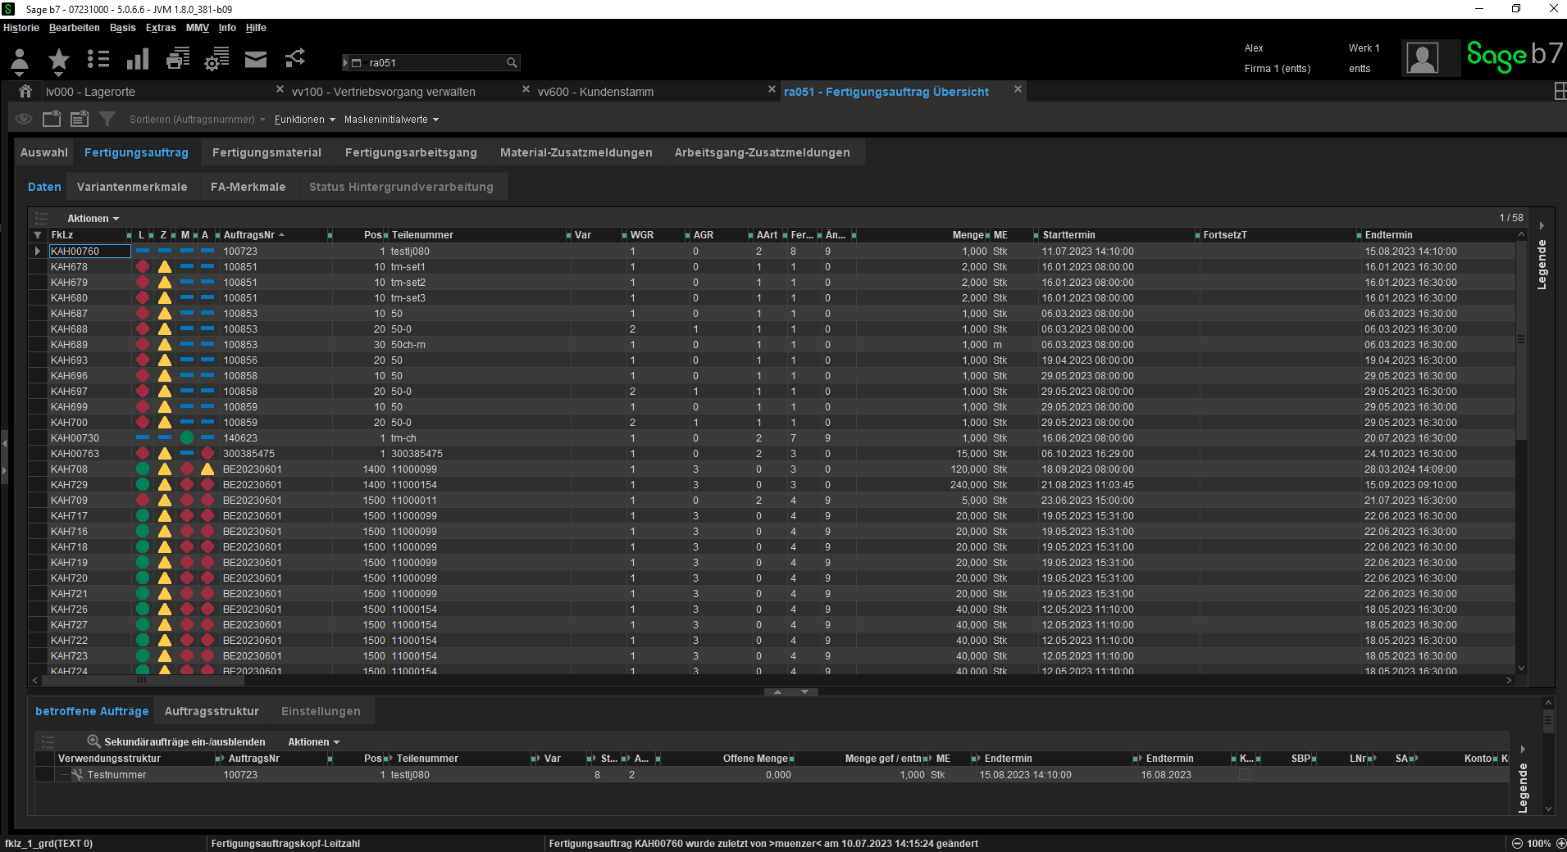This screenshot has width=1567, height=852.
Task: Open the bulleted list navigation icon
Action: point(98,59)
